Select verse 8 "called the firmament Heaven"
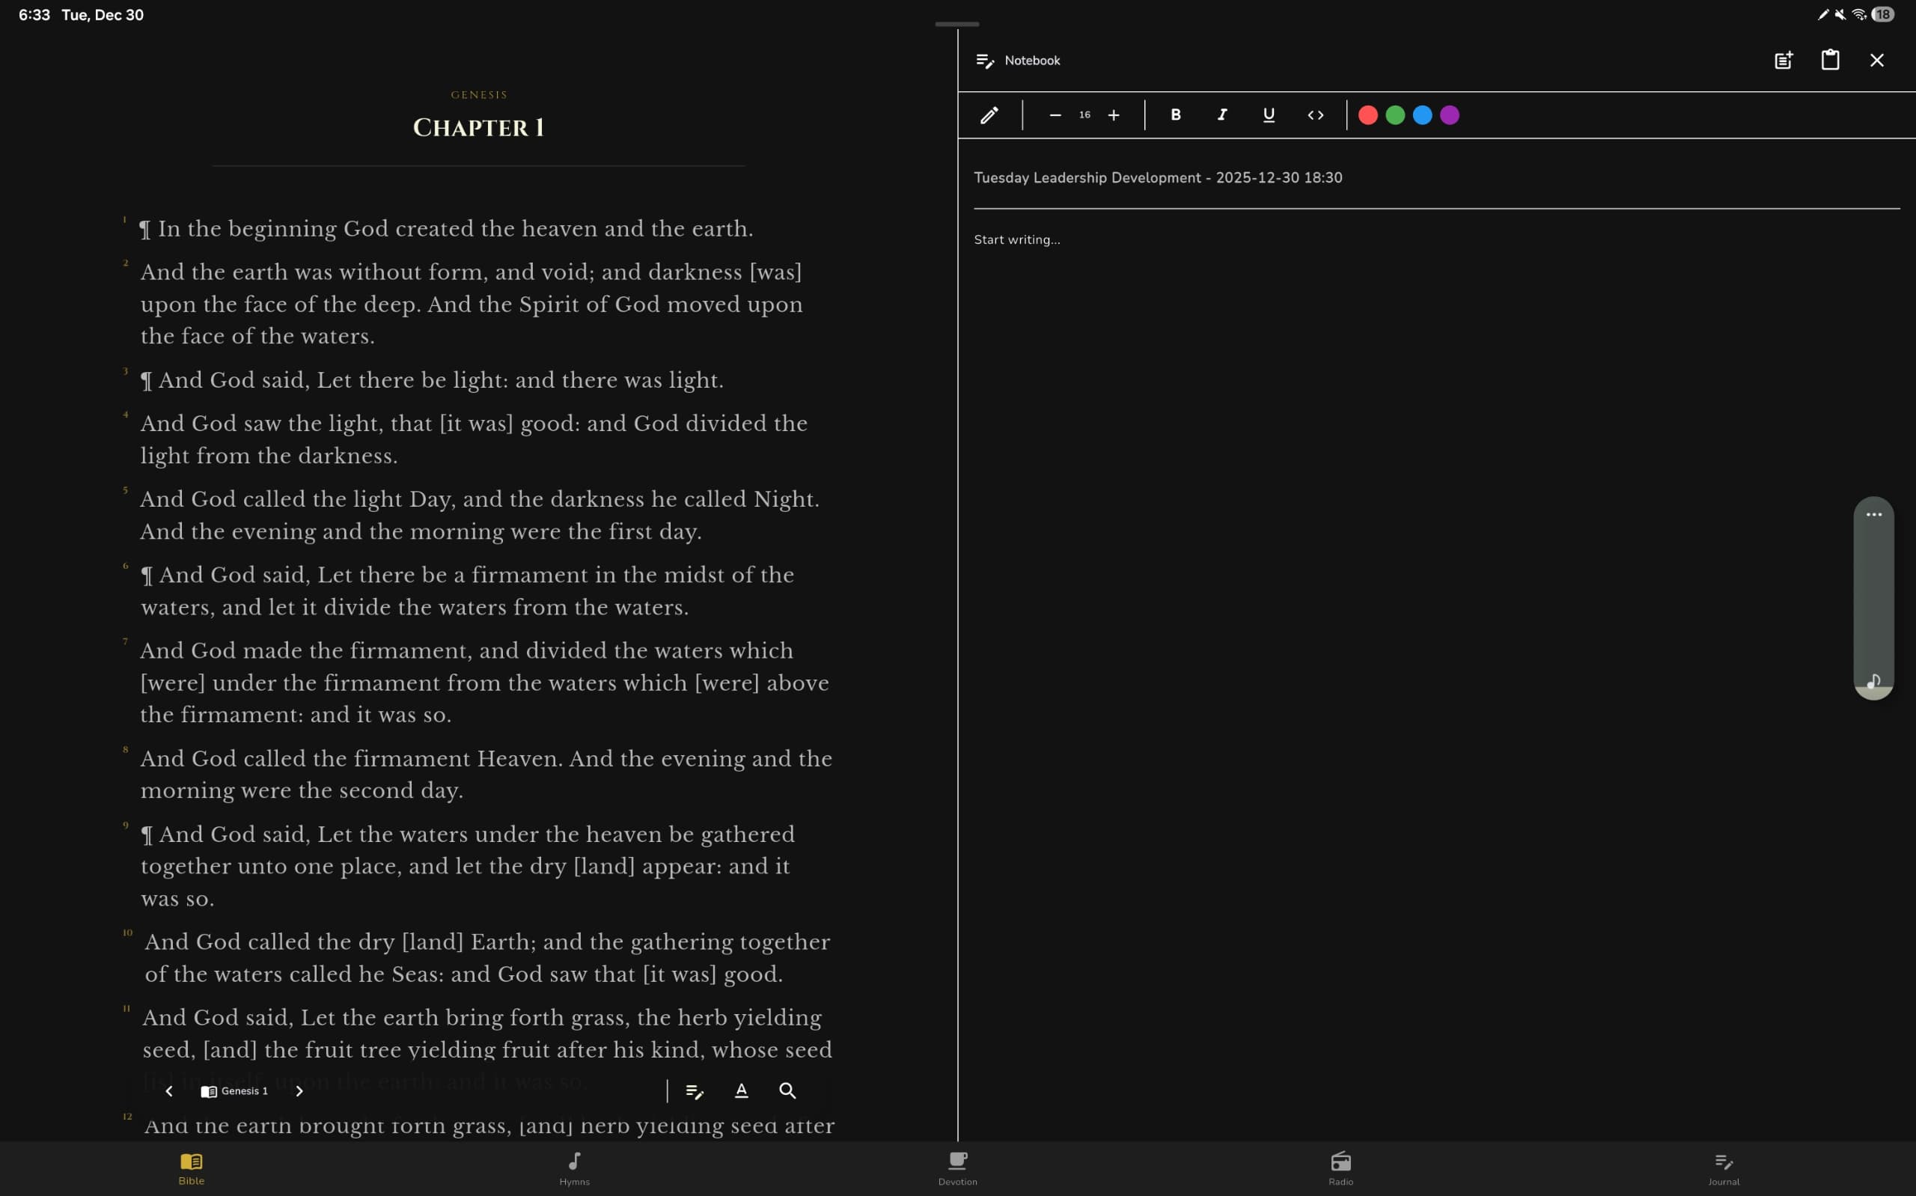Image resolution: width=1916 pixels, height=1196 pixels. [x=486, y=775]
